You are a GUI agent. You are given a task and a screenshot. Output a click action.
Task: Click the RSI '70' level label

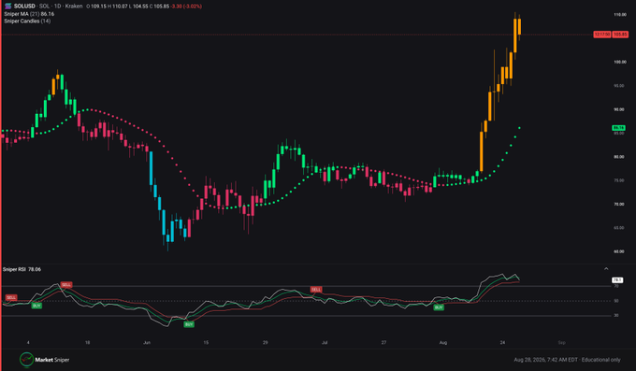point(616,286)
